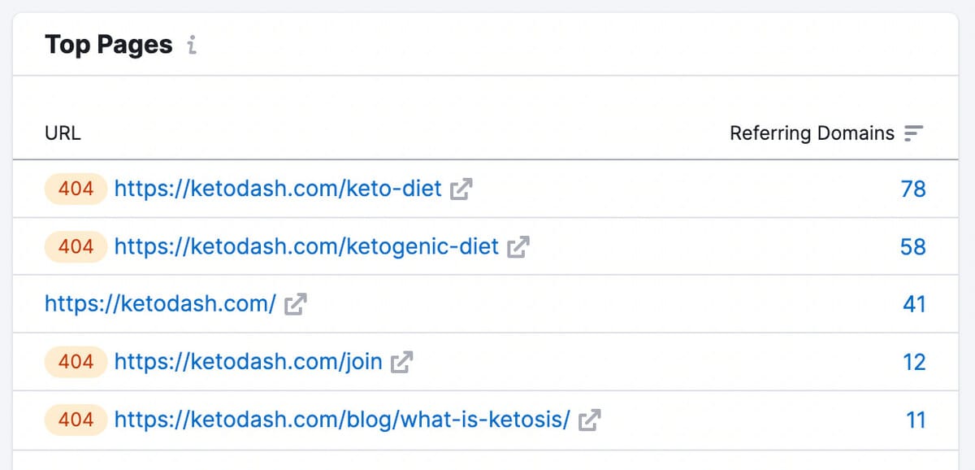Viewport: 975px width, 470px height.
Task: Click the 11 referring domains count
Action: [916, 420]
